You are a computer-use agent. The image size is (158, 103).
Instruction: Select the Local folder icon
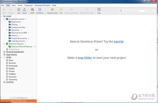click(4, 16)
